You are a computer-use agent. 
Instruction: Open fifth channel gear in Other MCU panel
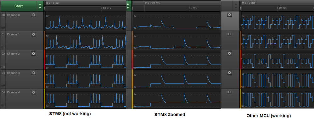229,92
